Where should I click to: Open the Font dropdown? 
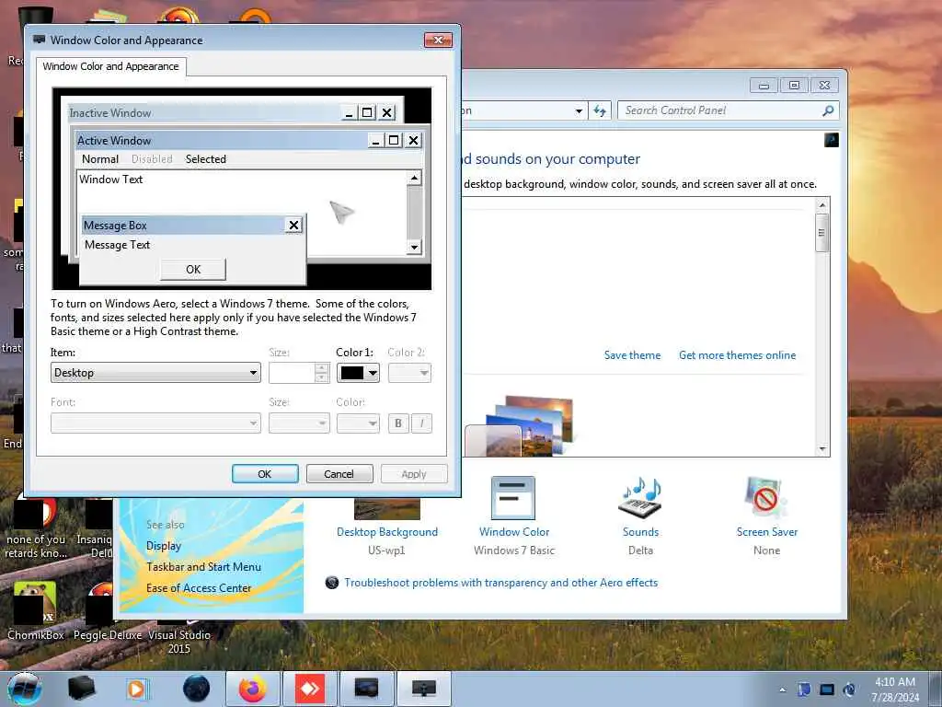tap(155, 423)
